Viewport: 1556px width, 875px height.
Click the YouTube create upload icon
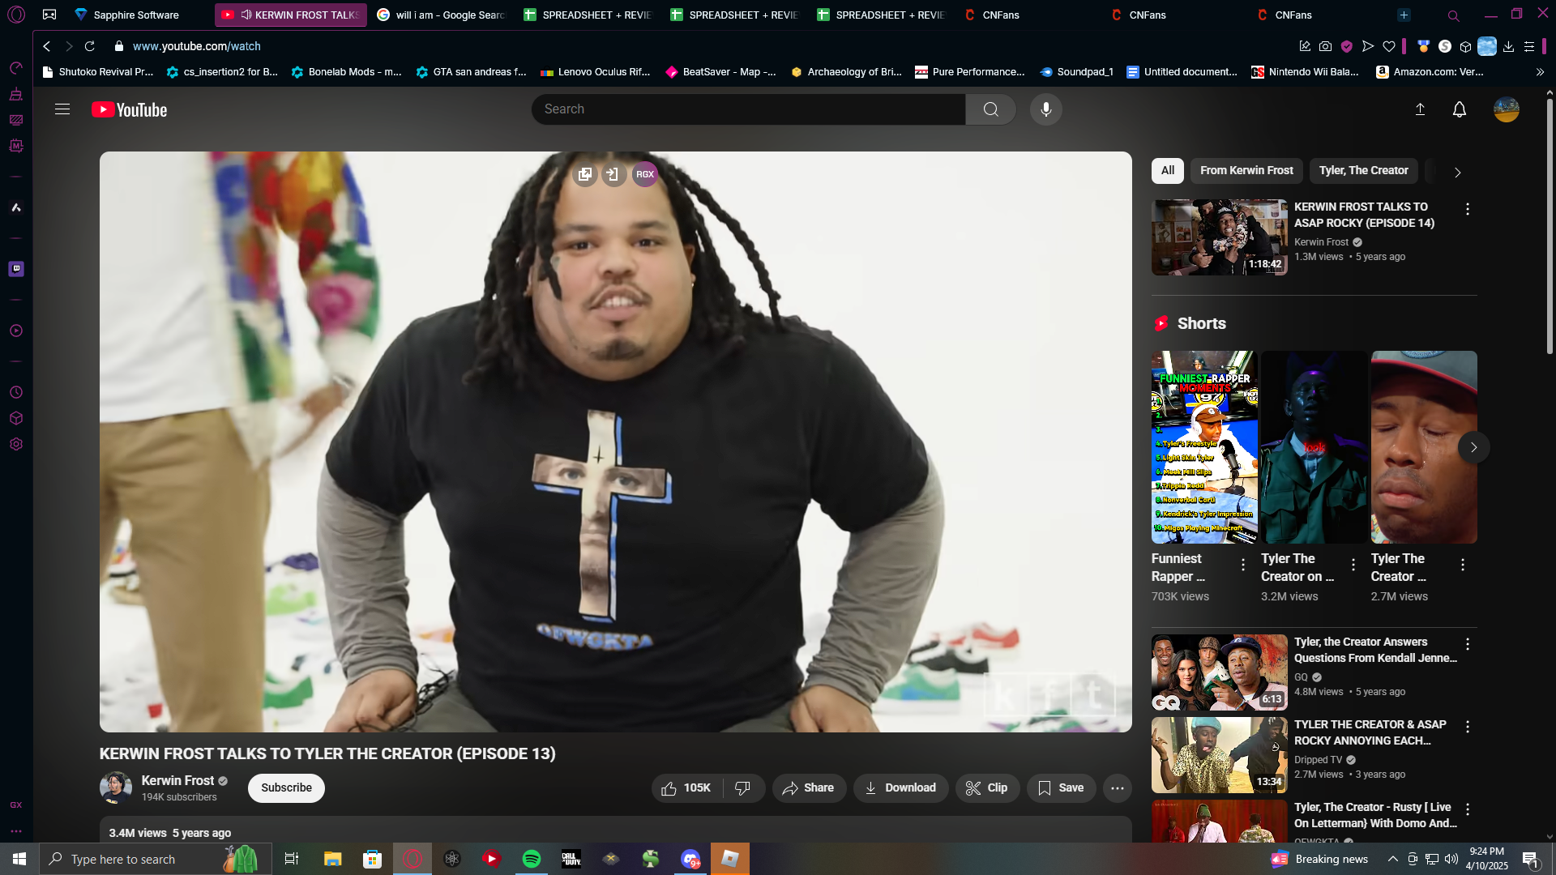(1420, 109)
